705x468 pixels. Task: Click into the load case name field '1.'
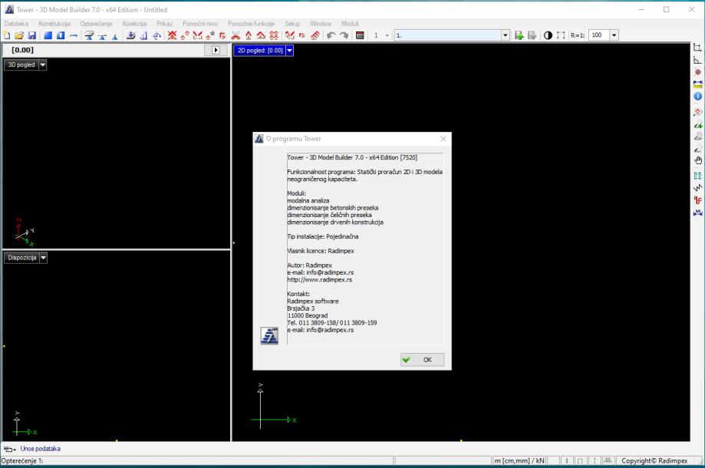(448, 35)
